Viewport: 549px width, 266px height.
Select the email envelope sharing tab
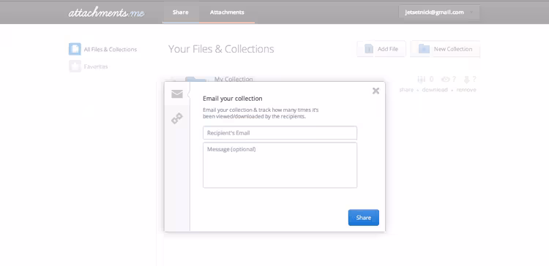pyautogui.click(x=177, y=94)
